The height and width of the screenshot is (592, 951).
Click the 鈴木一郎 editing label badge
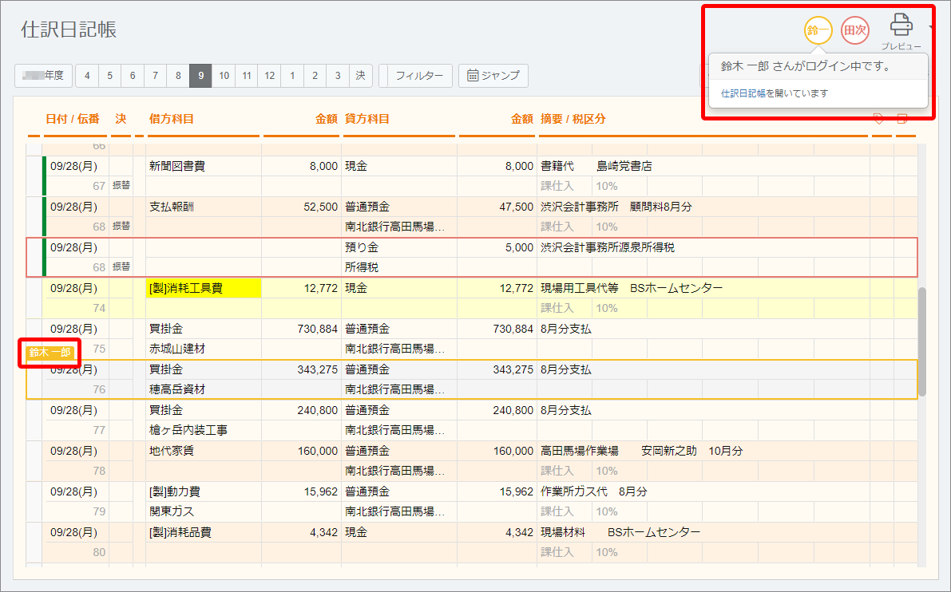(x=50, y=353)
